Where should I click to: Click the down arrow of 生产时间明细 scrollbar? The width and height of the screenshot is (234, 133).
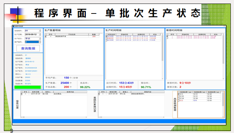pyautogui.click(x=162, y=78)
